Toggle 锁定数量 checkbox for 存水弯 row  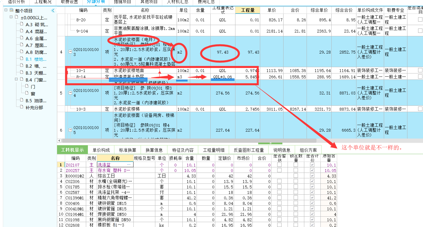[296, 171]
